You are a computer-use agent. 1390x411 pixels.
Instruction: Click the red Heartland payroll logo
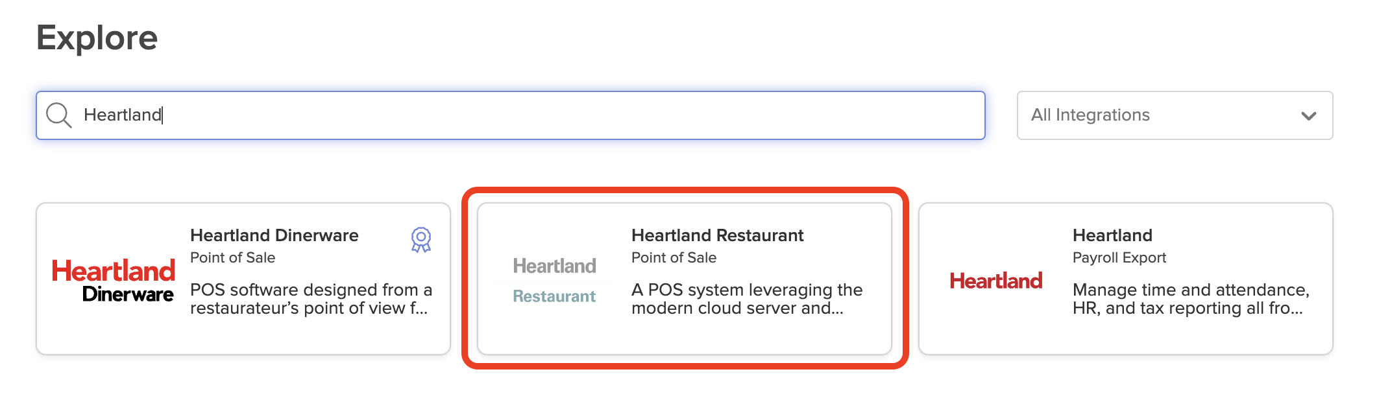(x=996, y=281)
